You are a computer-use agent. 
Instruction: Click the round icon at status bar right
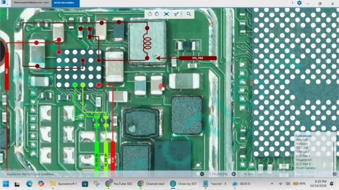[x=334, y=174]
